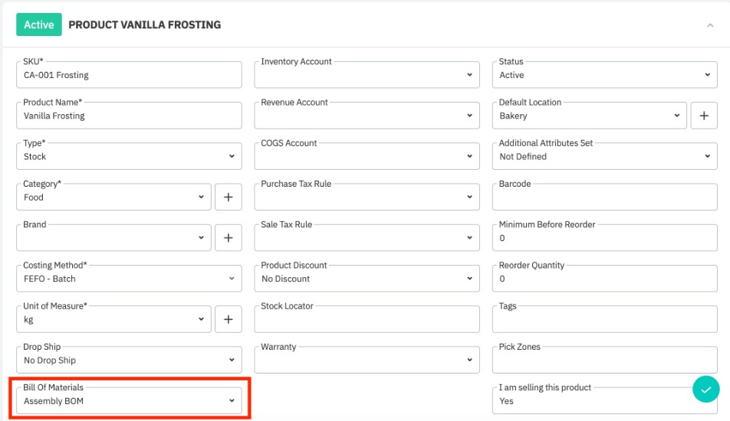730x421 pixels.
Task: Click plus icon next to Unit of Measure
Action: tap(228, 319)
